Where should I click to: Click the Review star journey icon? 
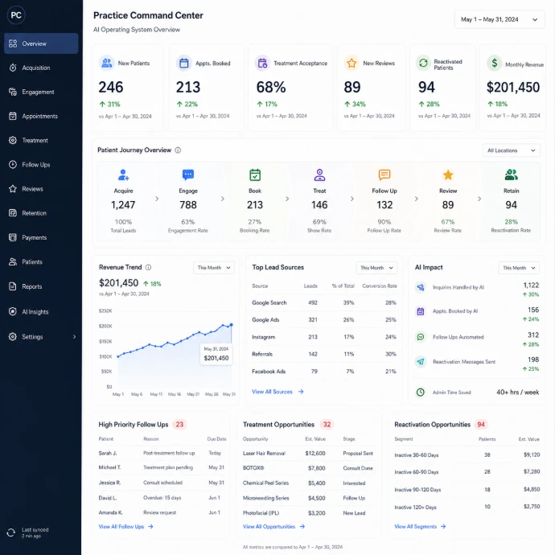pyautogui.click(x=448, y=175)
